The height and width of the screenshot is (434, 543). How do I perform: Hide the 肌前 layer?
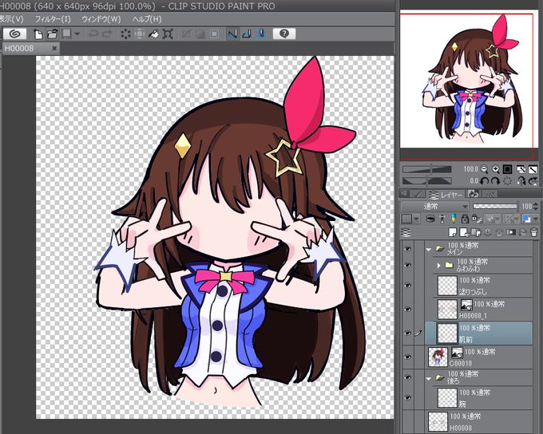pyautogui.click(x=407, y=333)
